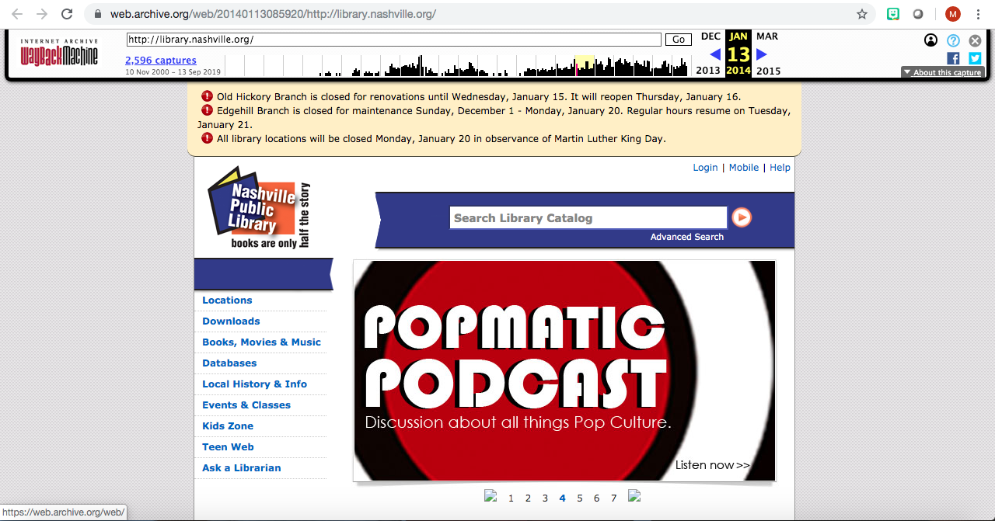Viewport: 995px width, 521px height.
Task: Submit catalog search with orange arrow button
Action: [x=742, y=217]
